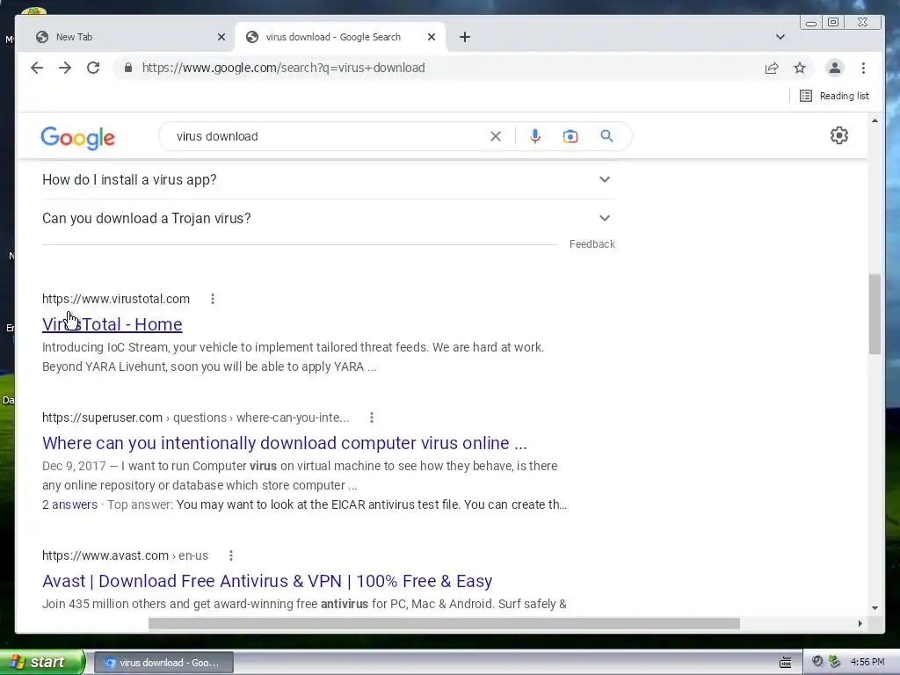
Task: Open more options for the avast.com result
Action: point(231,555)
